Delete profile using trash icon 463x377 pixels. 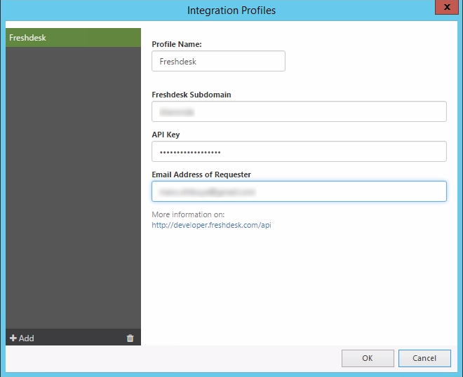(130, 338)
